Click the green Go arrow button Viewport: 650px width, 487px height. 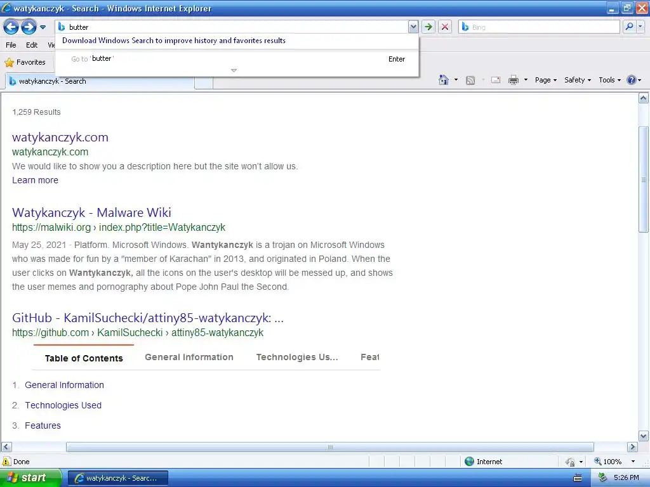pyautogui.click(x=428, y=27)
